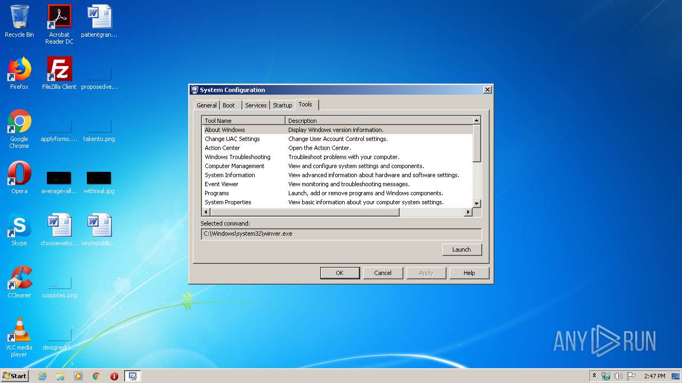Click the Cancel button

click(383, 273)
